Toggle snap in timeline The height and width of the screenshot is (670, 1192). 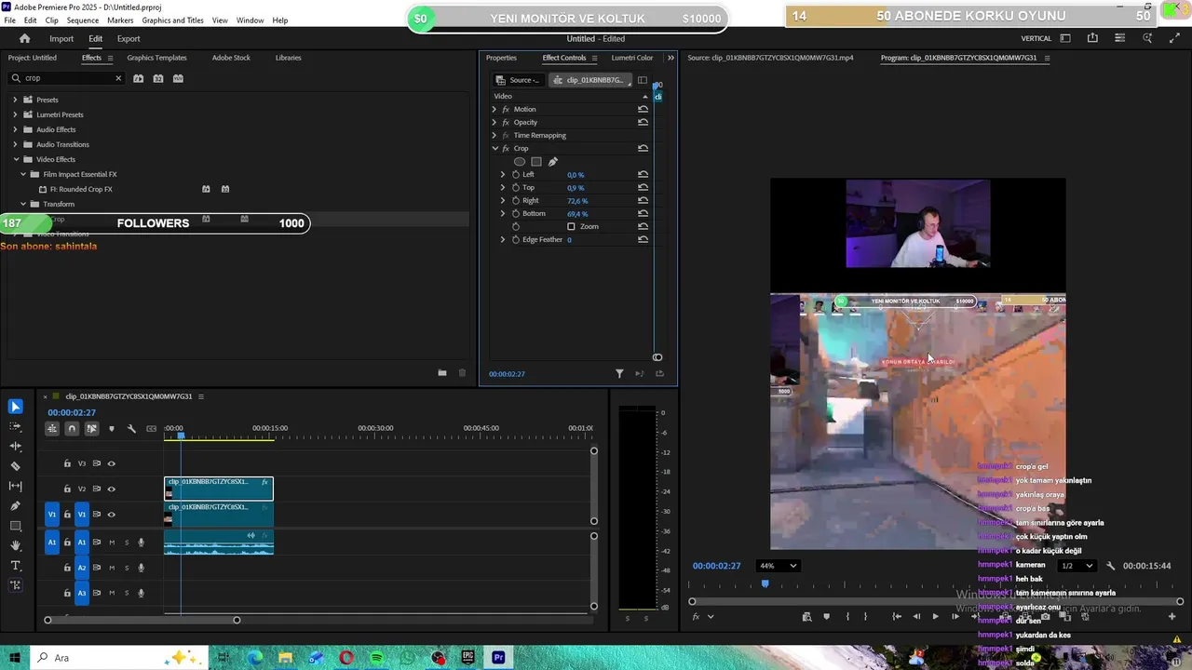[x=72, y=429]
